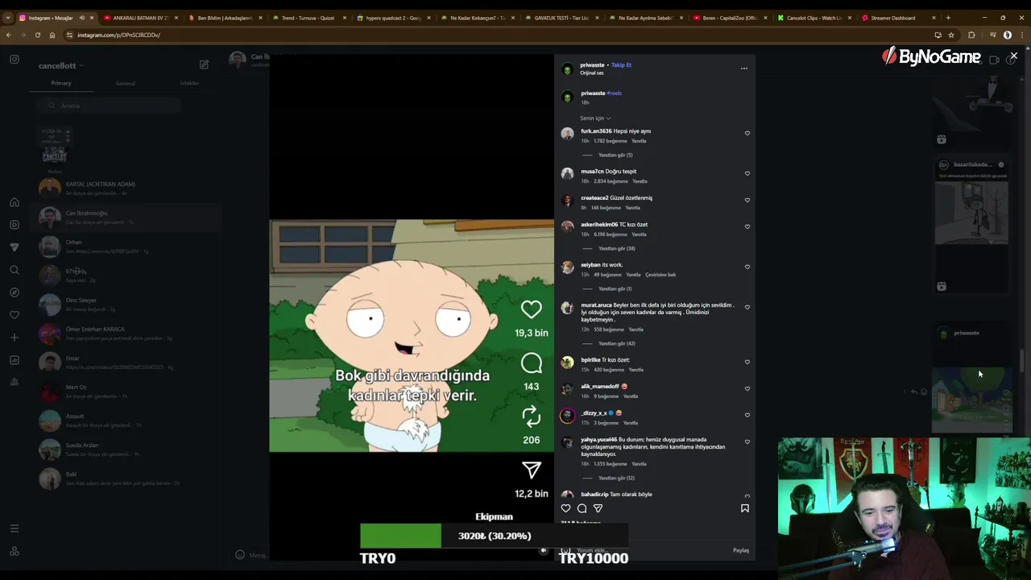This screenshot has width=1031, height=580.
Task: Click the new message compose icon
Action: pos(204,64)
